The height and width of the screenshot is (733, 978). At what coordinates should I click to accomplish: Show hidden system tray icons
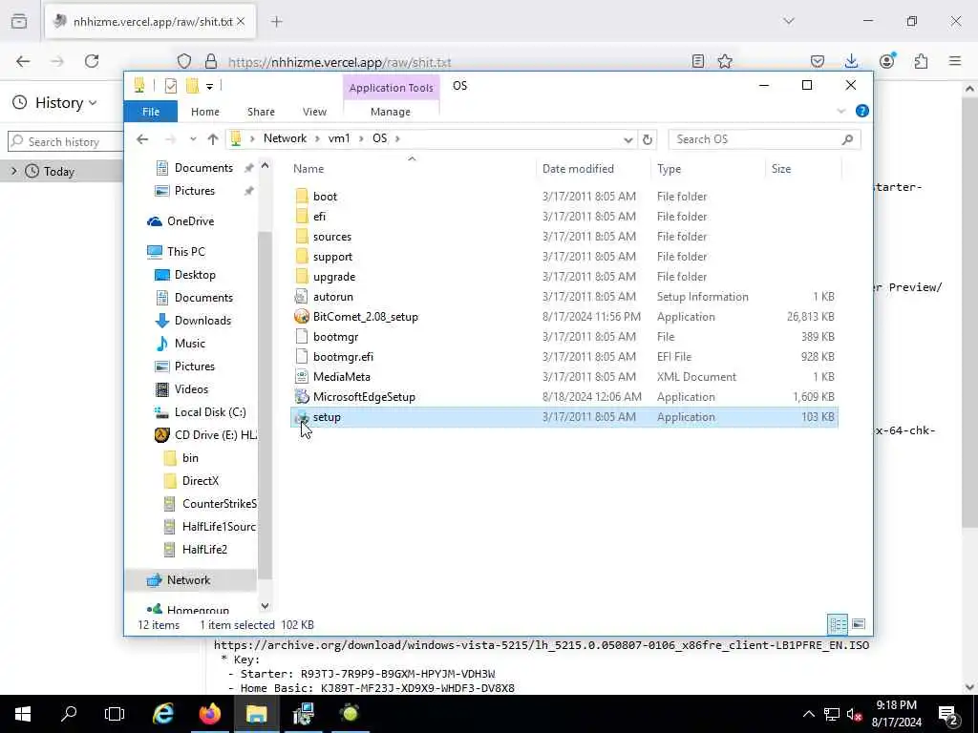[x=809, y=714]
